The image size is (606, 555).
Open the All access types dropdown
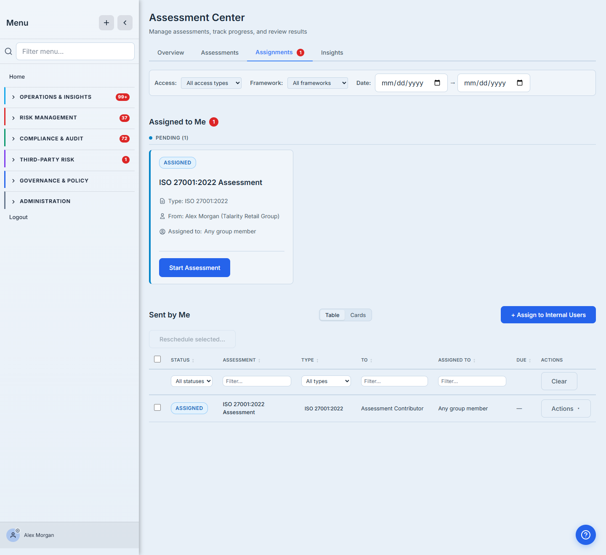[x=211, y=83]
